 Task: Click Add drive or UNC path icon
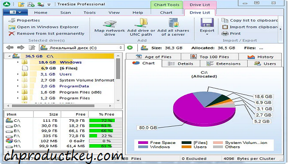tap(141, 23)
